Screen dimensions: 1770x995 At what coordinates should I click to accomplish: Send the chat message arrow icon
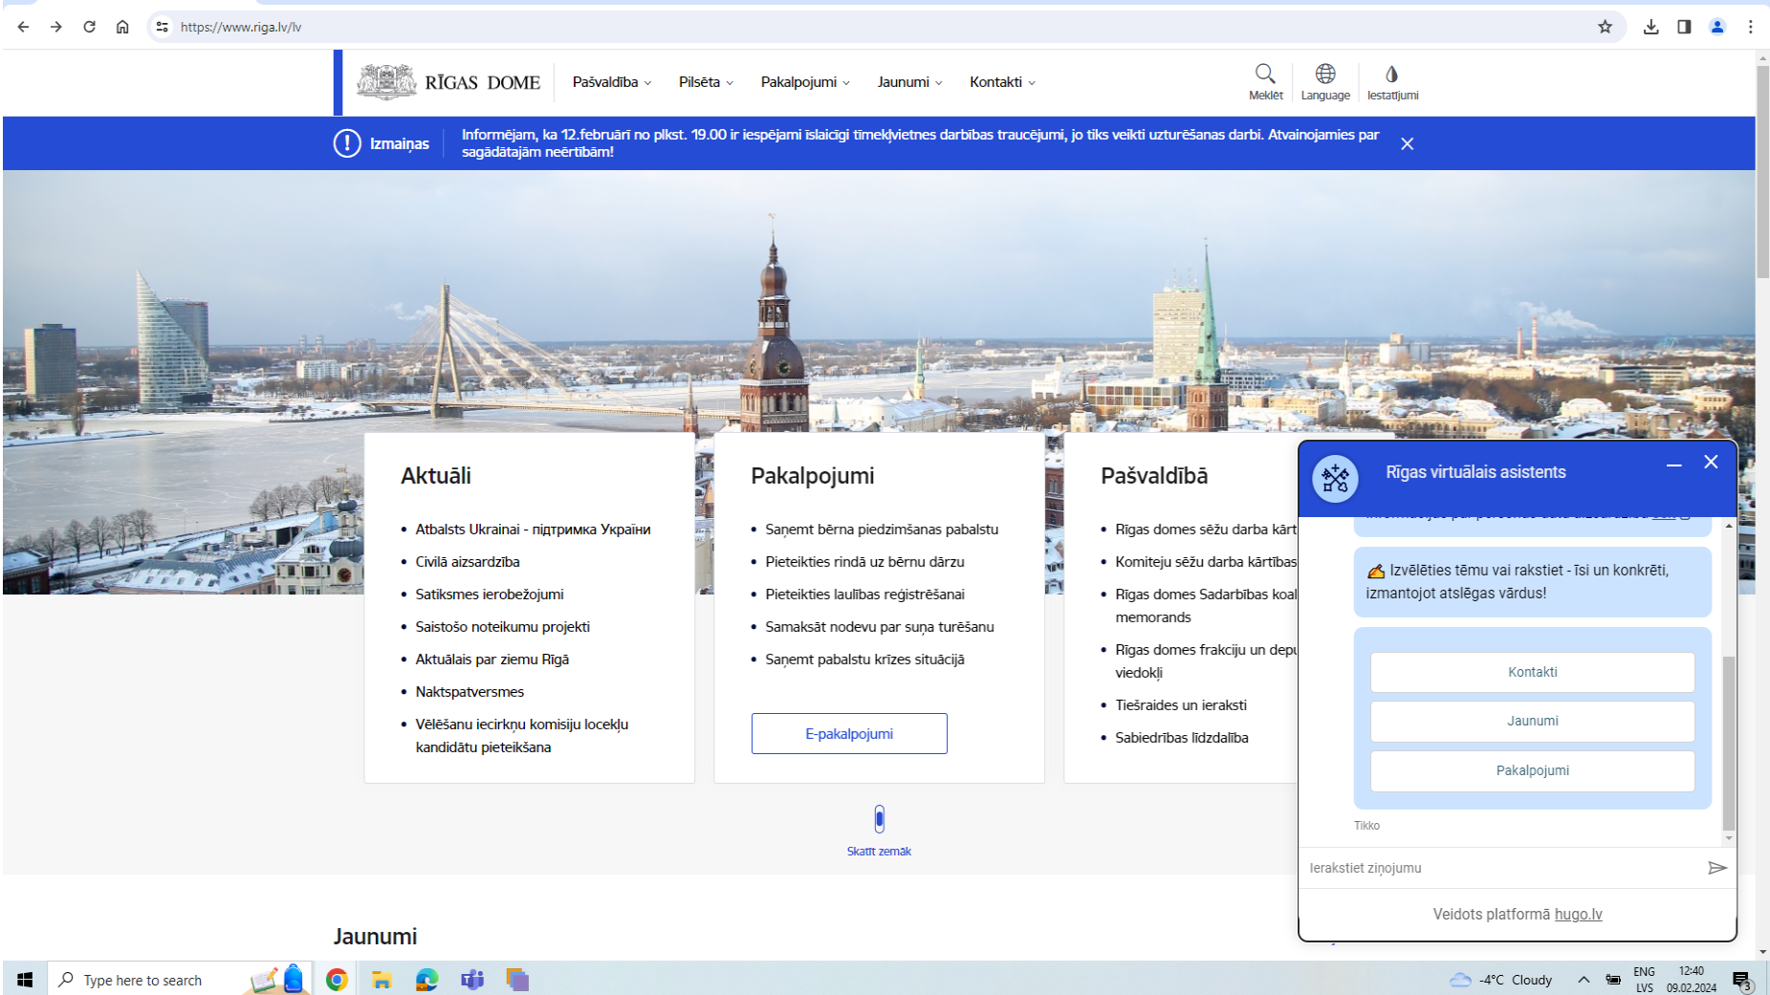click(x=1717, y=868)
